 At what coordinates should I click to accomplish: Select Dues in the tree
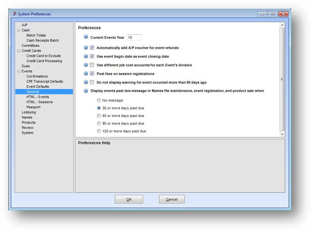(x=26, y=66)
